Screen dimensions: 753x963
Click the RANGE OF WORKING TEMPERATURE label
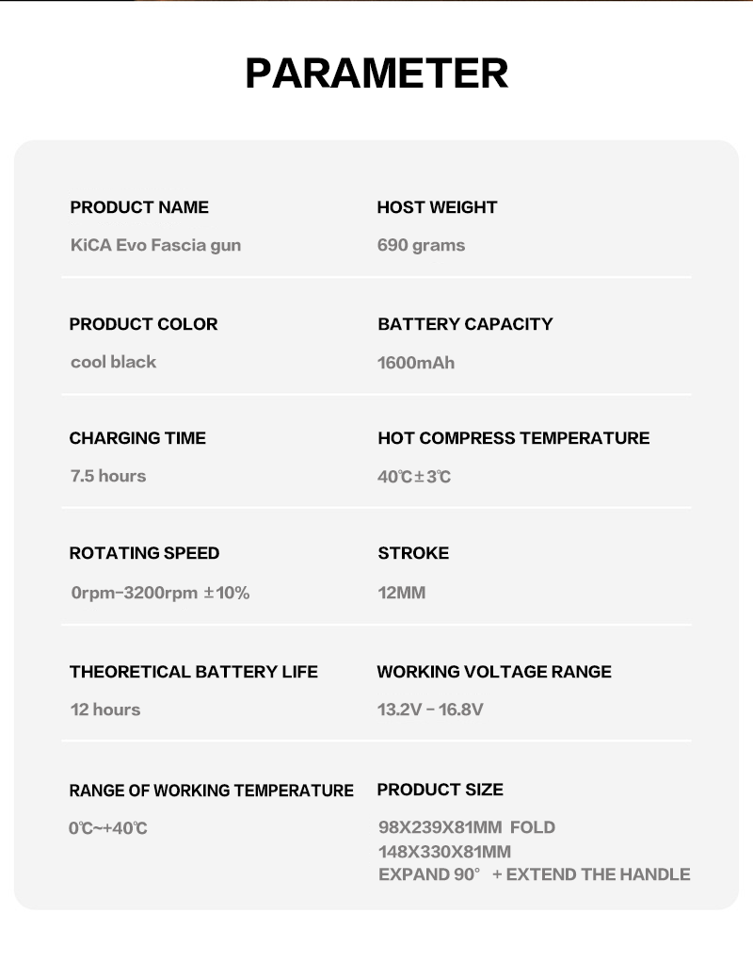coord(211,791)
